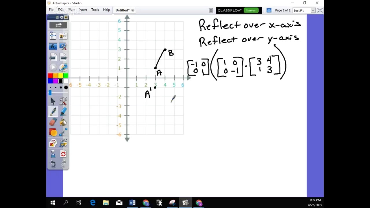The width and height of the screenshot is (370, 208).
Task: Open the Resource Browser icon
Action: point(53,143)
